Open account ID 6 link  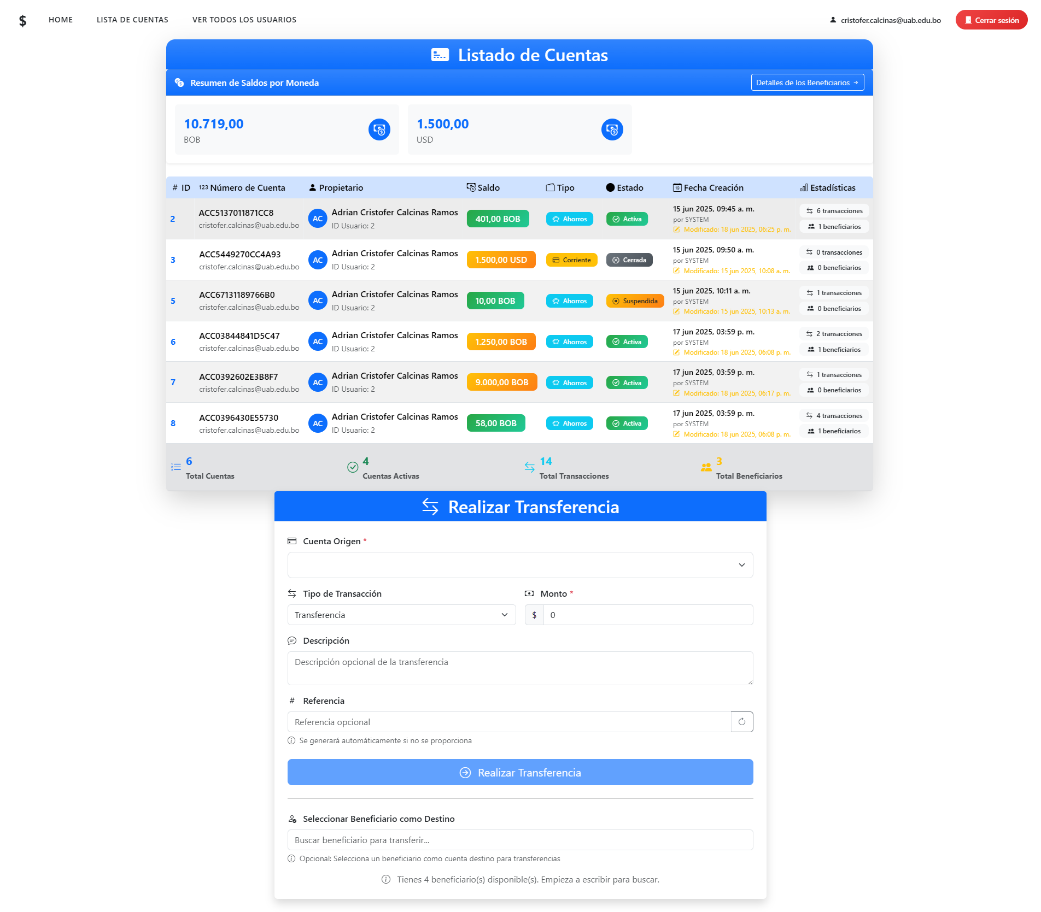tap(173, 342)
